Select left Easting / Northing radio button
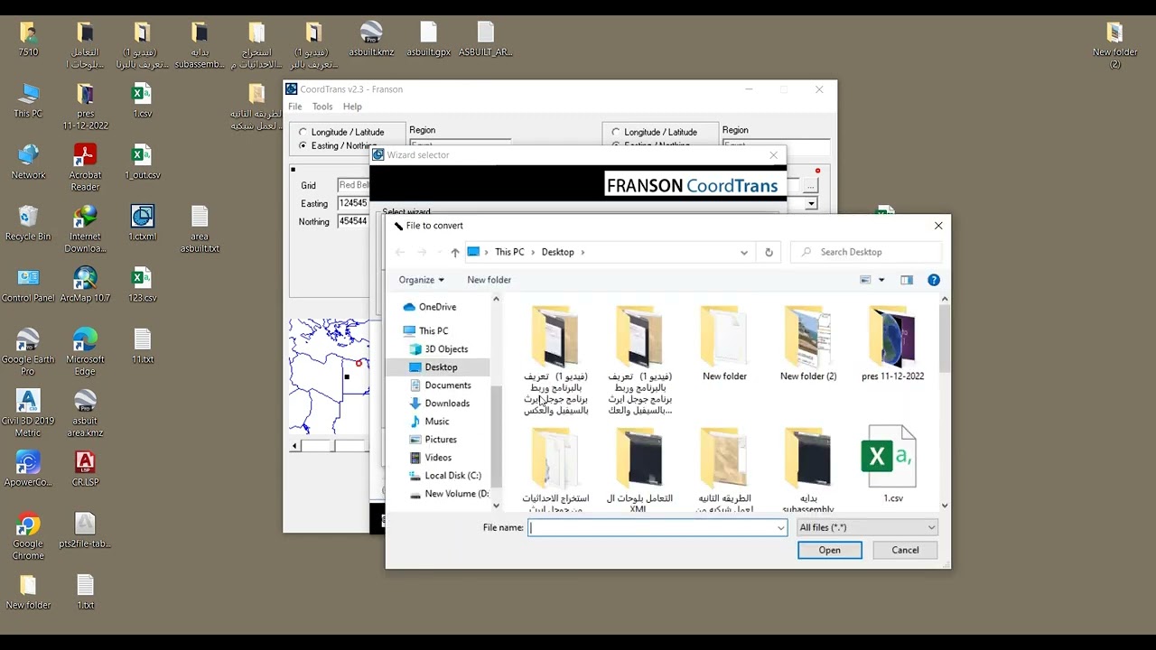This screenshot has width=1156, height=650. (x=303, y=145)
